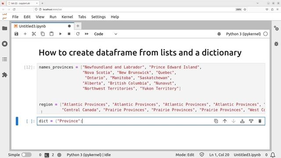Viewport: 281px width, 158px height.
Task: Insert a cell below the active cell
Action: [x=251, y=121]
